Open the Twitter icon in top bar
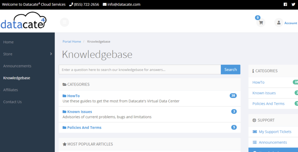 click(x=293, y=4)
